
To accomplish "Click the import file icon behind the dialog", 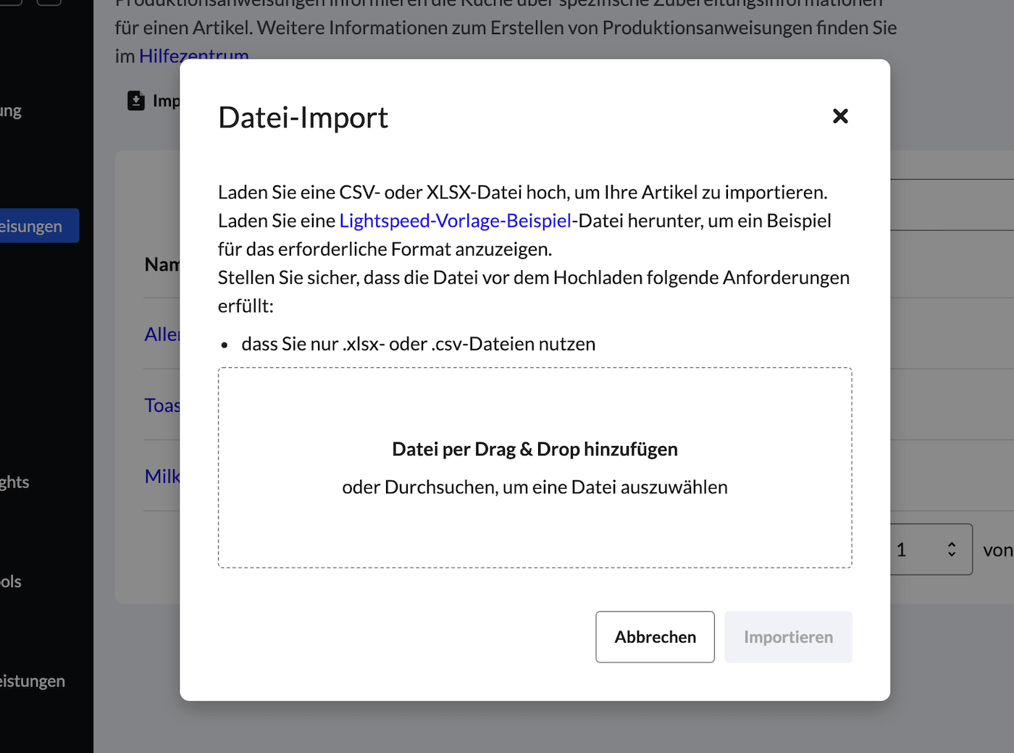I will pyautogui.click(x=136, y=101).
